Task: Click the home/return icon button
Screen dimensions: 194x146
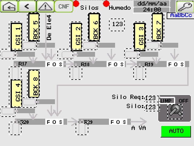Action: pos(9,6)
